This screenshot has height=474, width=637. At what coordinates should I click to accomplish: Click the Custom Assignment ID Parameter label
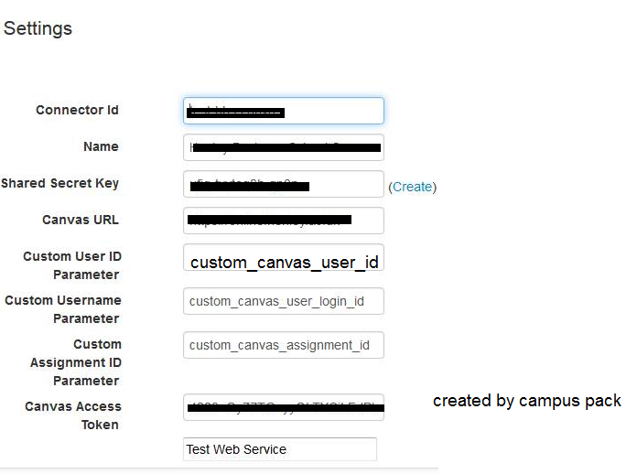coord(87,362)
